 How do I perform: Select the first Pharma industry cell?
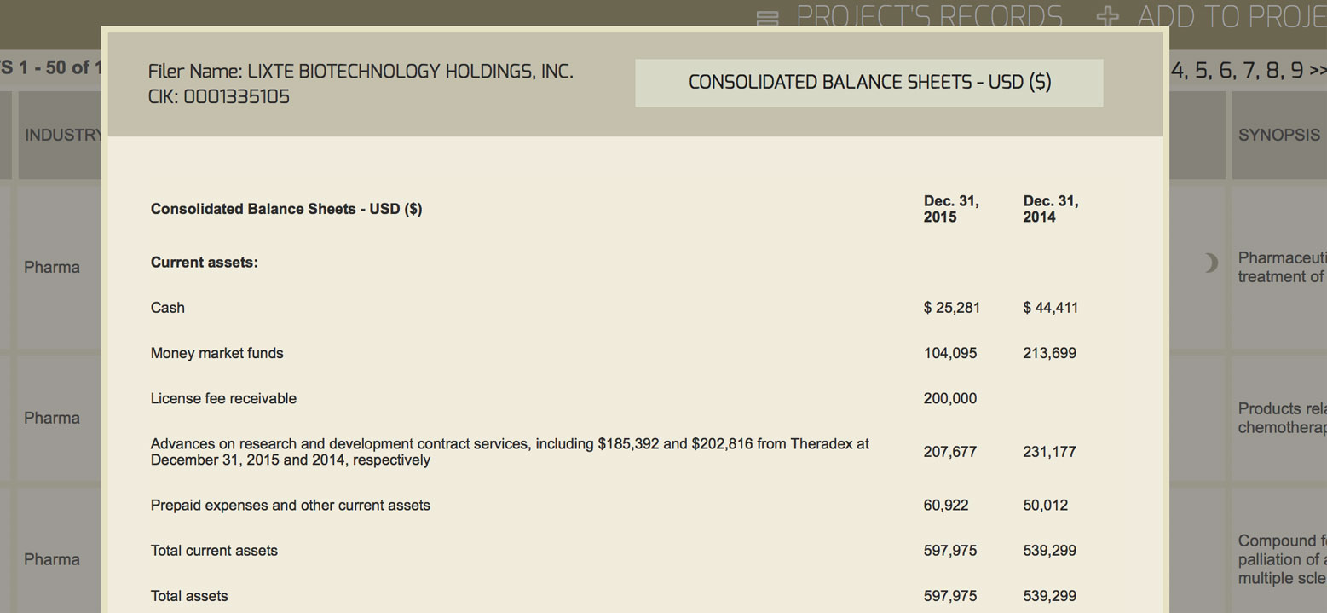tap(52, 267)
